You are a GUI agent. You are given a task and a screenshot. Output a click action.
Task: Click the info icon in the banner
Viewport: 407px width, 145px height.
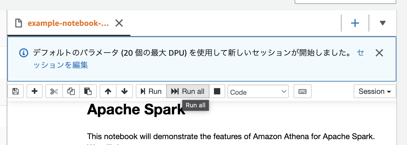pyautogui.click(x=24, y=53)
